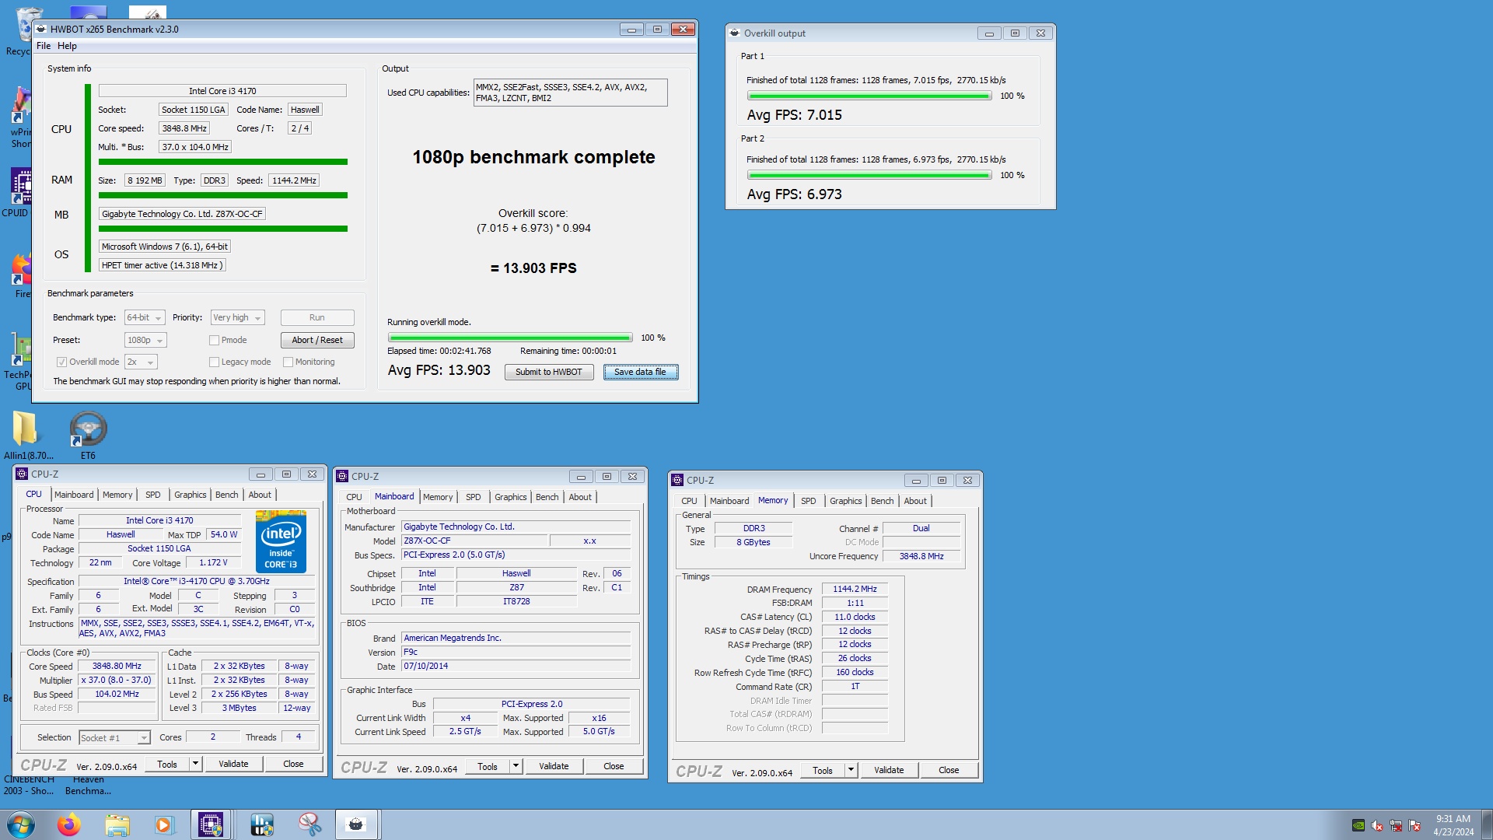Image resolution: width=1493 pixels, height=840 pixels.
Task: Open File menu in HWBOT x265
Action: 44,46
